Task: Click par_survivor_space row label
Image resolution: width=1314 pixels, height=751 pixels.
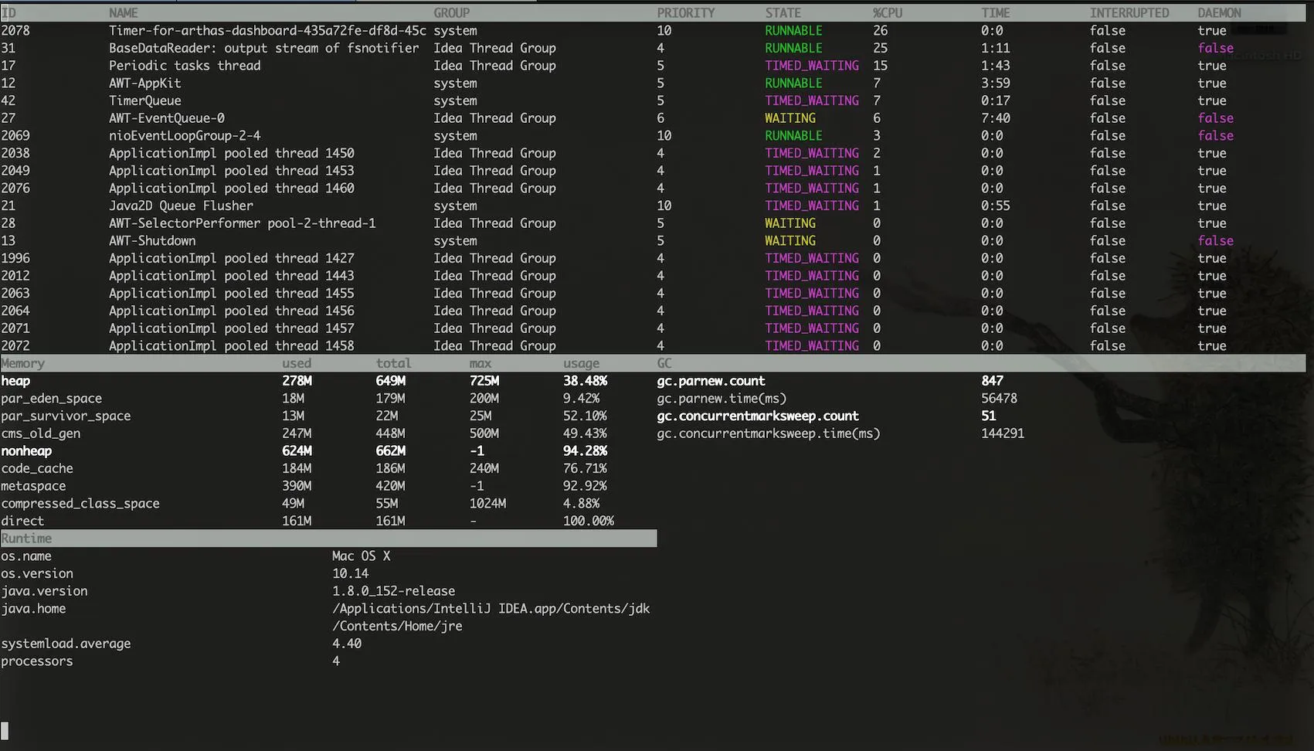Action: 66,416
